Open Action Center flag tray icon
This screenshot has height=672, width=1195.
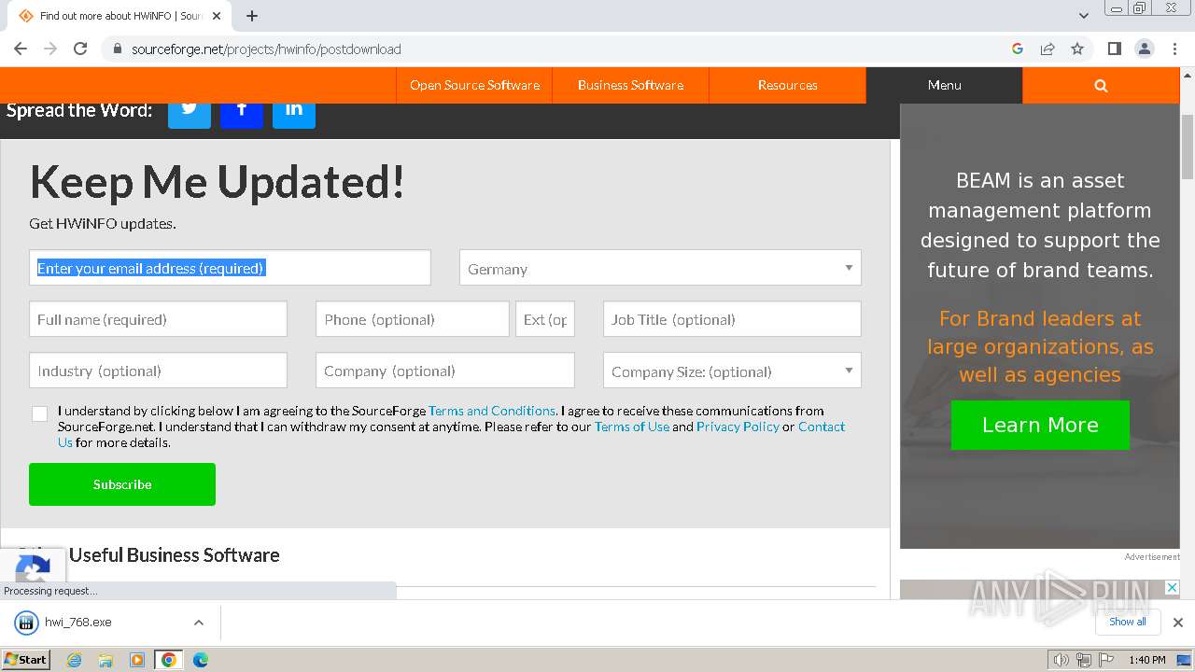tap(1106, 660)
